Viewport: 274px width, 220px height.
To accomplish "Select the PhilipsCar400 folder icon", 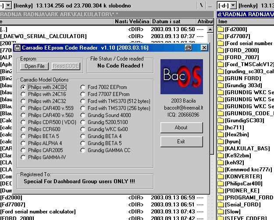I will pos(221,184).
